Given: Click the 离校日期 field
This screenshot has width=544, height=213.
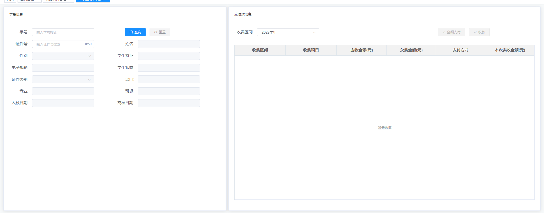Looking at the screenshot, I should [x=169, y=103].
